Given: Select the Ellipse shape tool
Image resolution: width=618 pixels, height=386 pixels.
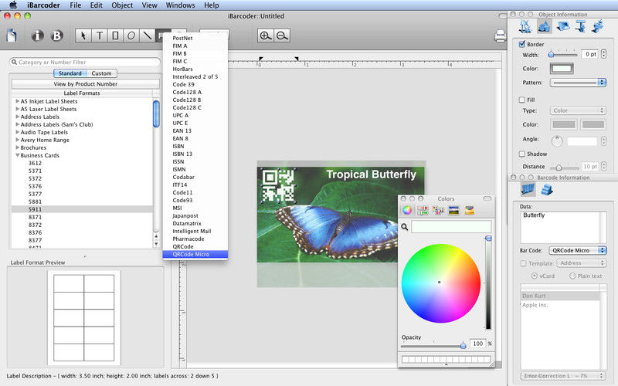Looking at the screenshot, I should point(131,36).
